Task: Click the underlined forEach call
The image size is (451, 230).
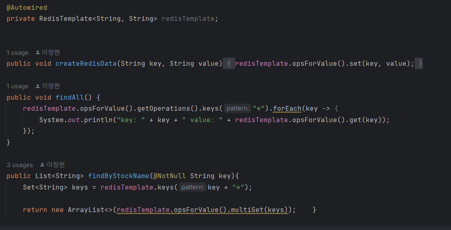Action: click(287, 109)
